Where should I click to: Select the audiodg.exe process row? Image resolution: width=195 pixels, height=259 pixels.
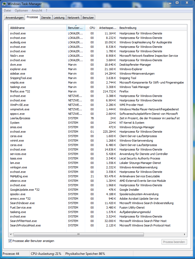pos(98,42)
